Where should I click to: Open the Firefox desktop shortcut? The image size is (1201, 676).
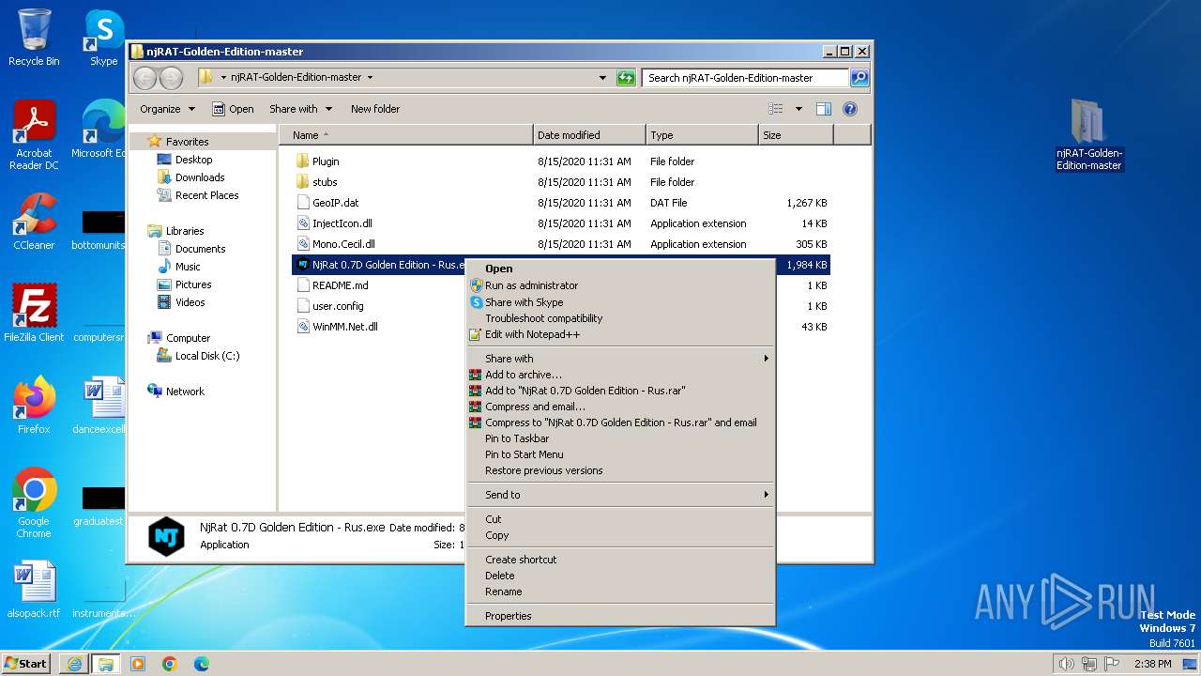34,405
